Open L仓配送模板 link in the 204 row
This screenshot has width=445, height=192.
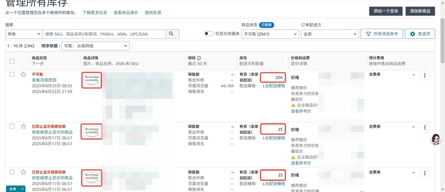click(x=274, y=86)
